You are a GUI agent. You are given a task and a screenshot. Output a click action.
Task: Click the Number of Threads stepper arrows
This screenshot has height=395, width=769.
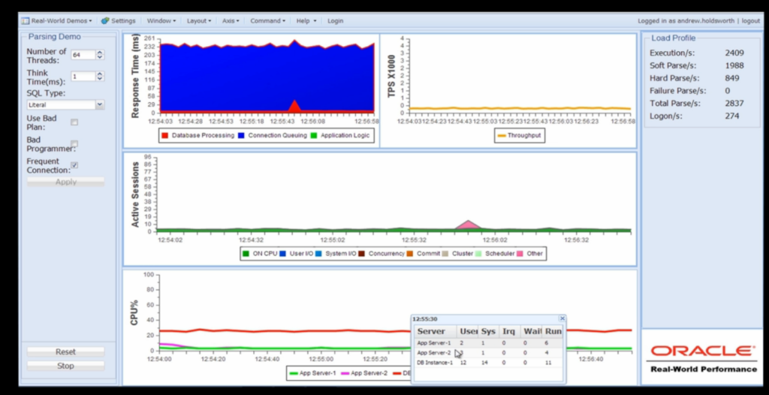coord(100,55)
